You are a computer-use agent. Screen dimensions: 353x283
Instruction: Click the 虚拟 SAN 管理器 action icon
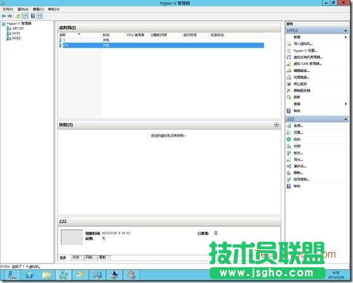coord(289,64)
